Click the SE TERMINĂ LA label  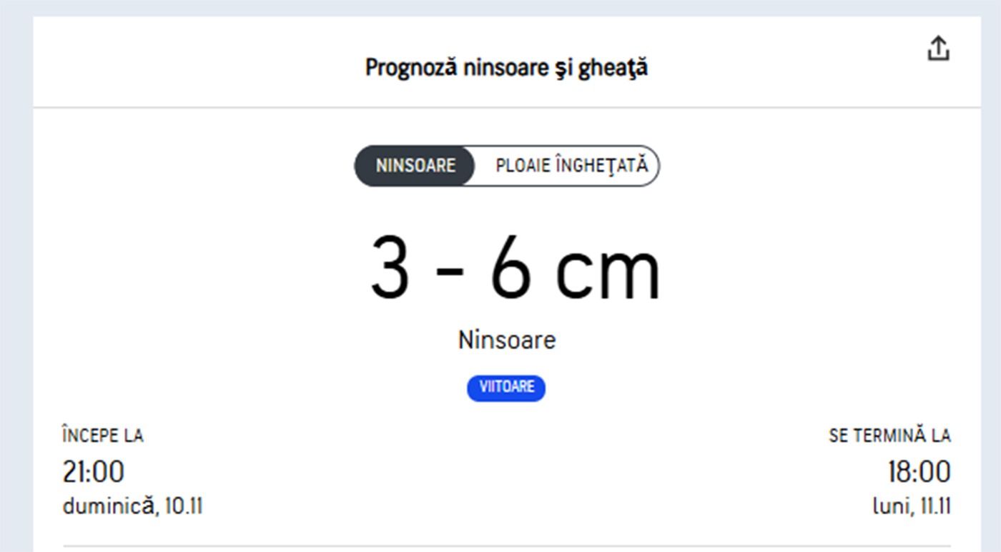(x=889, y=435)
